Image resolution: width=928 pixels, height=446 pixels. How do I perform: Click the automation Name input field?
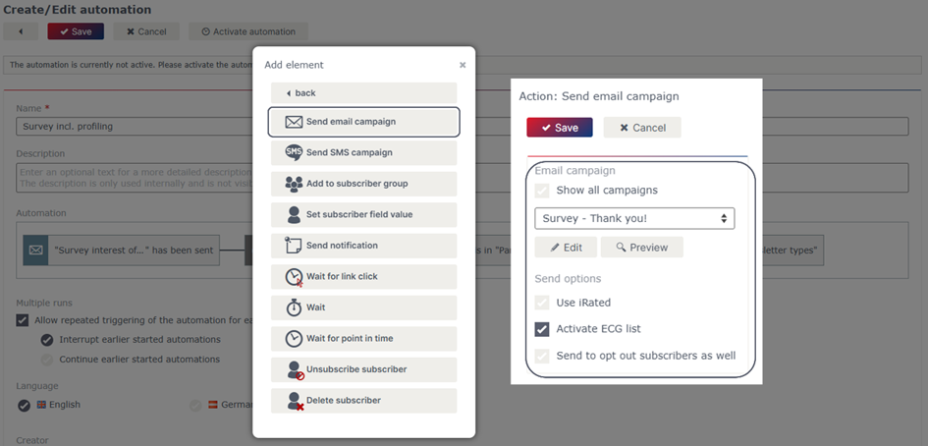[135, 126]
